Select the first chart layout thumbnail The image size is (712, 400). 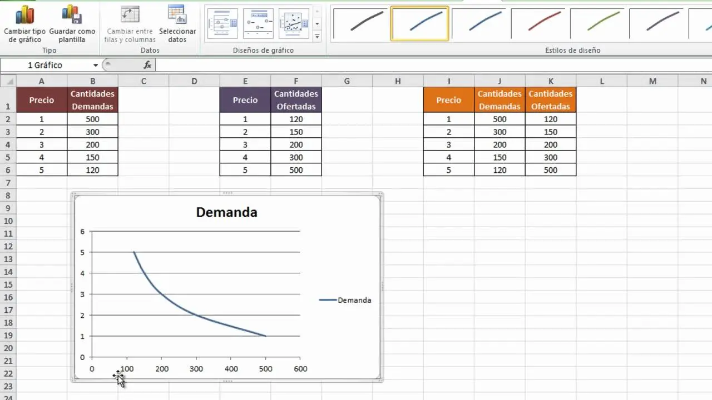pyautogui.click(x=222, y=23)
